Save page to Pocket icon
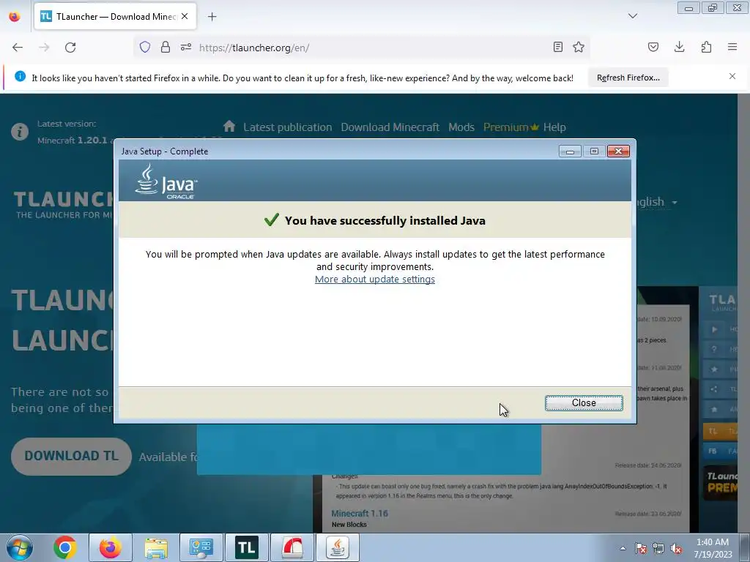The height and width of the screenshot is (562, 750). (x=653, y=48)
